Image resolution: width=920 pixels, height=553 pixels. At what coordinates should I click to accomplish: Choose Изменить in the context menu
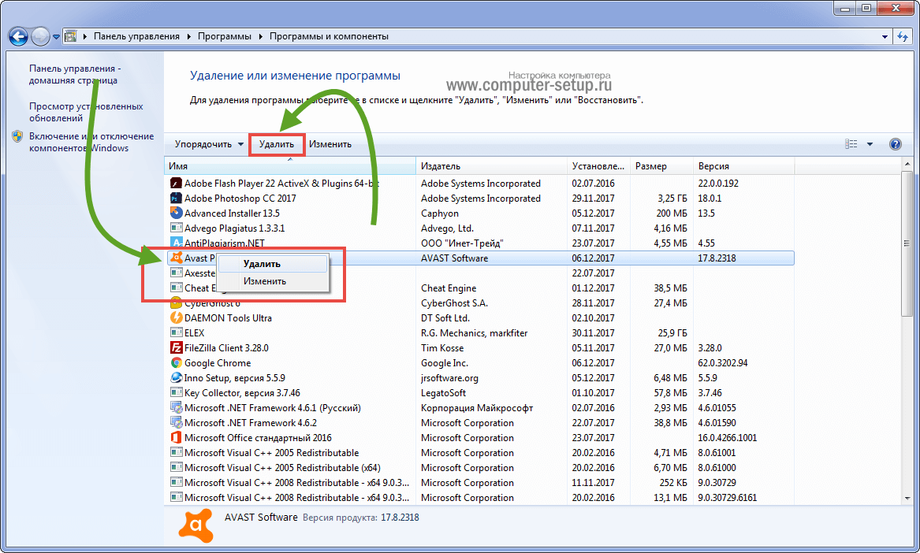[265, 281]
